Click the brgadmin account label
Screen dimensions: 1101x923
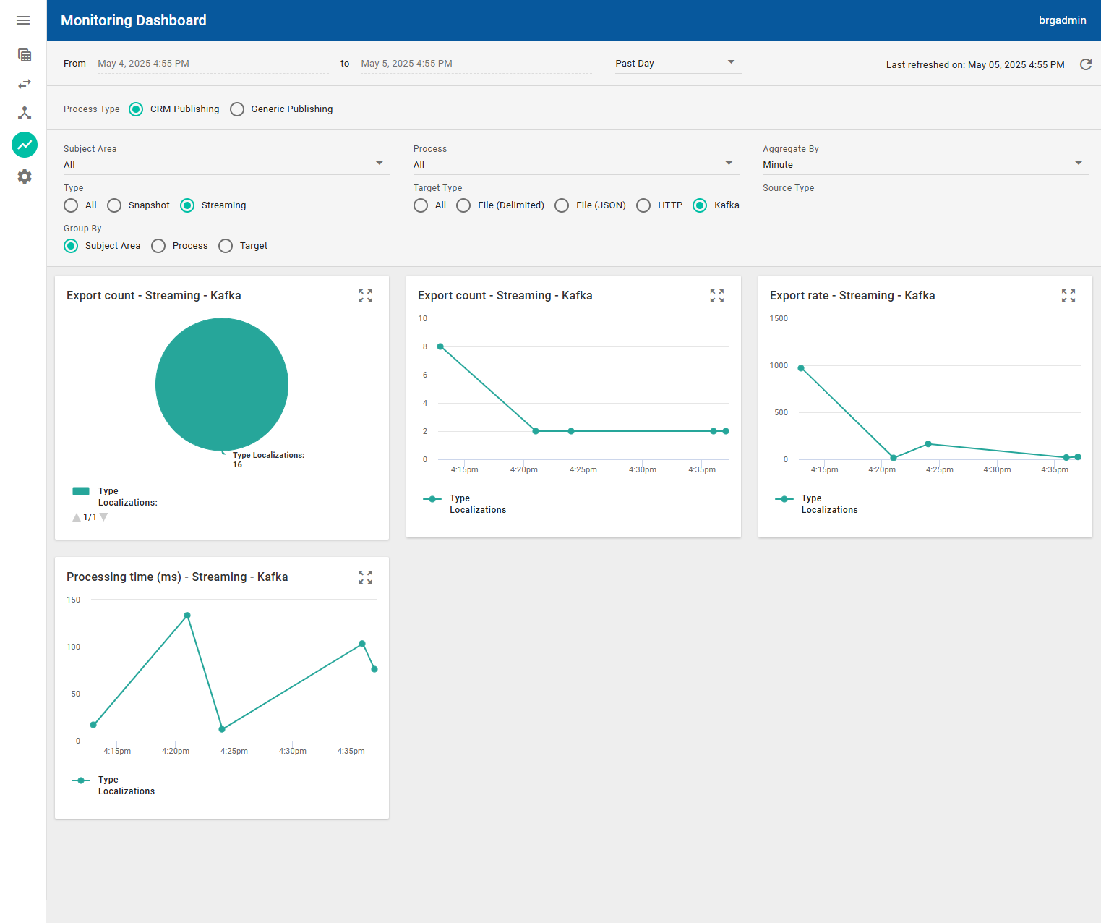pos(1062,20)
